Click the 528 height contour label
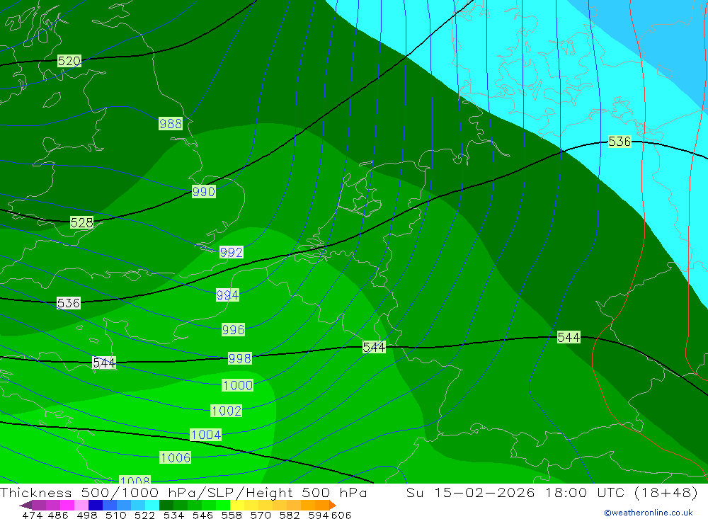Viewport: 708px width, 519px height. point(81,223)
